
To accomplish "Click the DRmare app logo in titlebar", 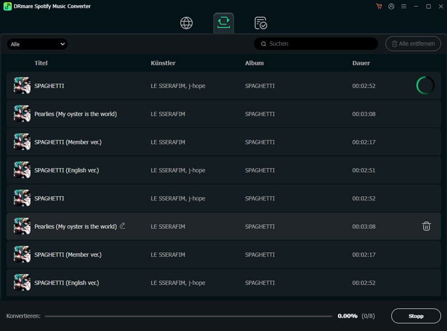I will coord(6,6).
